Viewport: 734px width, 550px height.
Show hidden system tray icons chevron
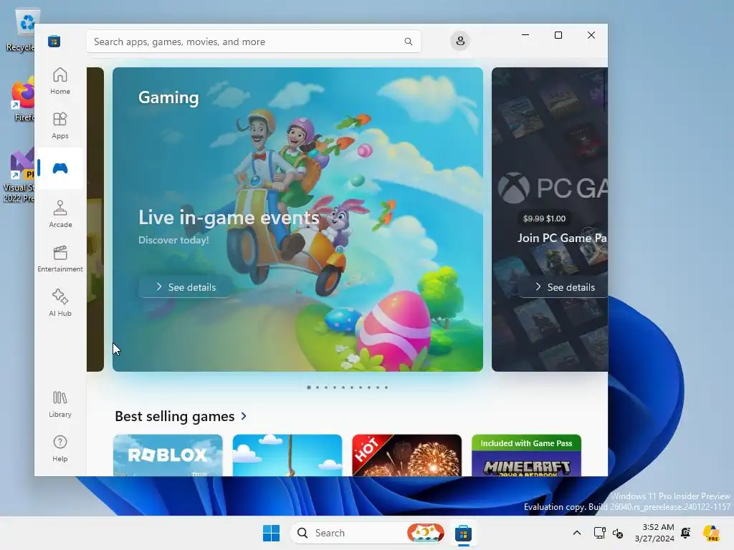[577, 533]
